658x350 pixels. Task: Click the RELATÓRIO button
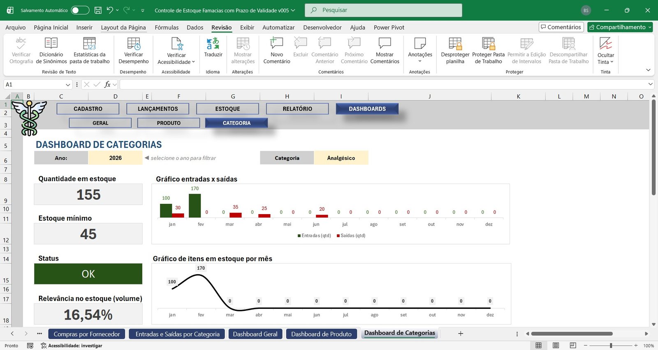tap(297, 109)
